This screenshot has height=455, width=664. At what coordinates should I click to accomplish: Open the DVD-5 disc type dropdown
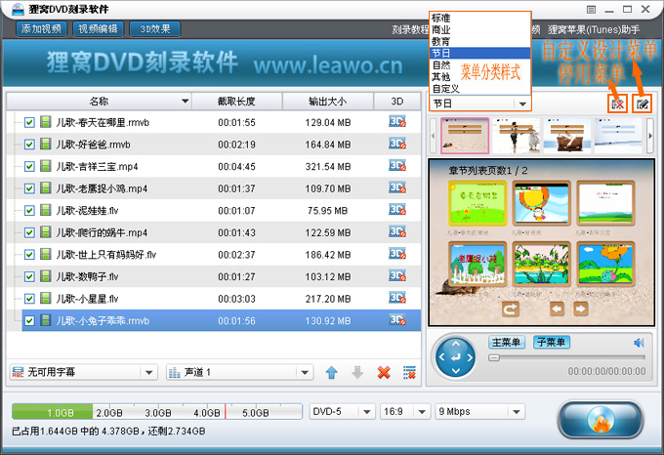click(x=342, y=411)
